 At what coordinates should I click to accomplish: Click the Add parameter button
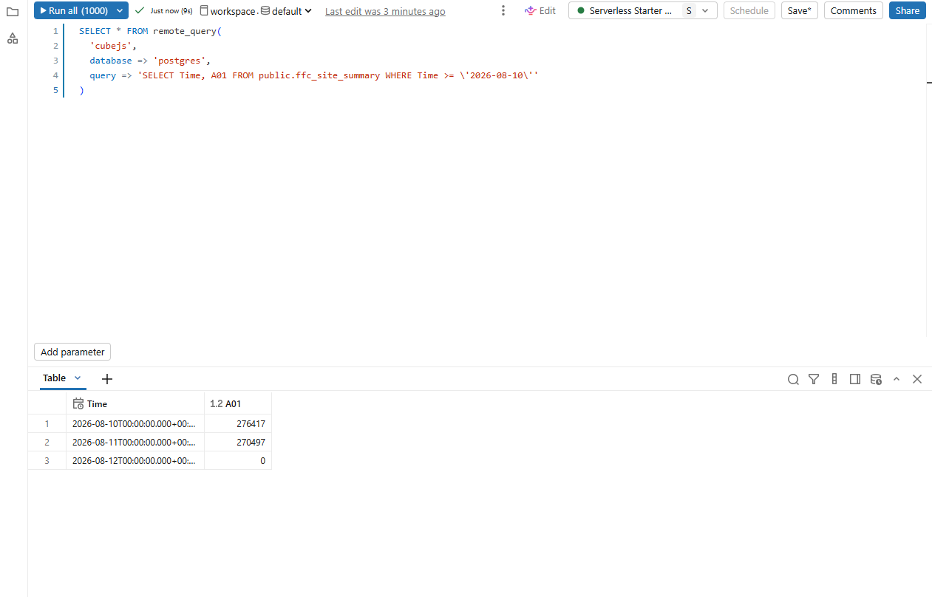72,352
